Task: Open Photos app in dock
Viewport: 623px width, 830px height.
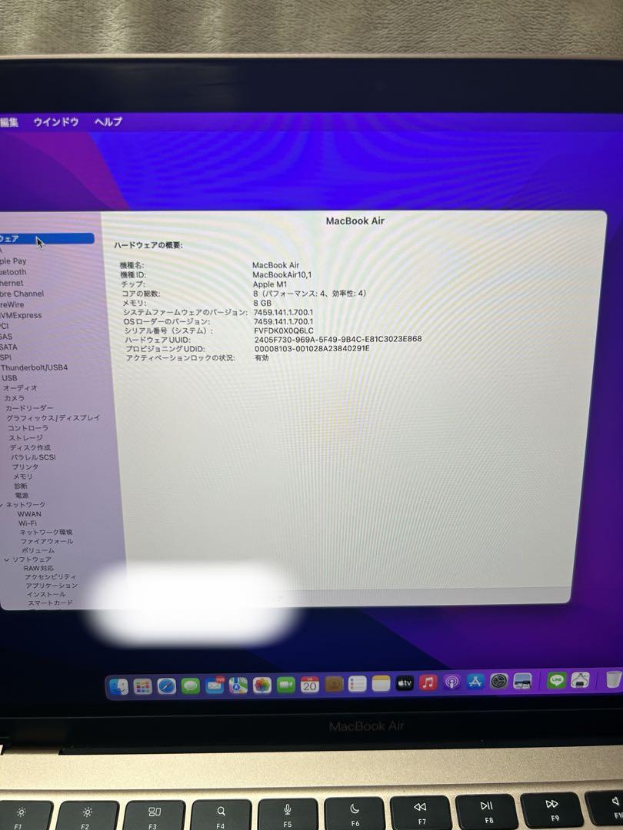Action: [x=262, y=686]
